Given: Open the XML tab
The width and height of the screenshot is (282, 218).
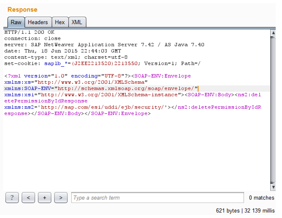Looking at the screenshot, I should 77,22.
